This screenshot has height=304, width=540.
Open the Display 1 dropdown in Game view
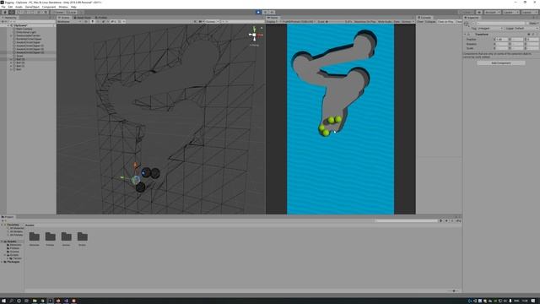click(273, 22)
